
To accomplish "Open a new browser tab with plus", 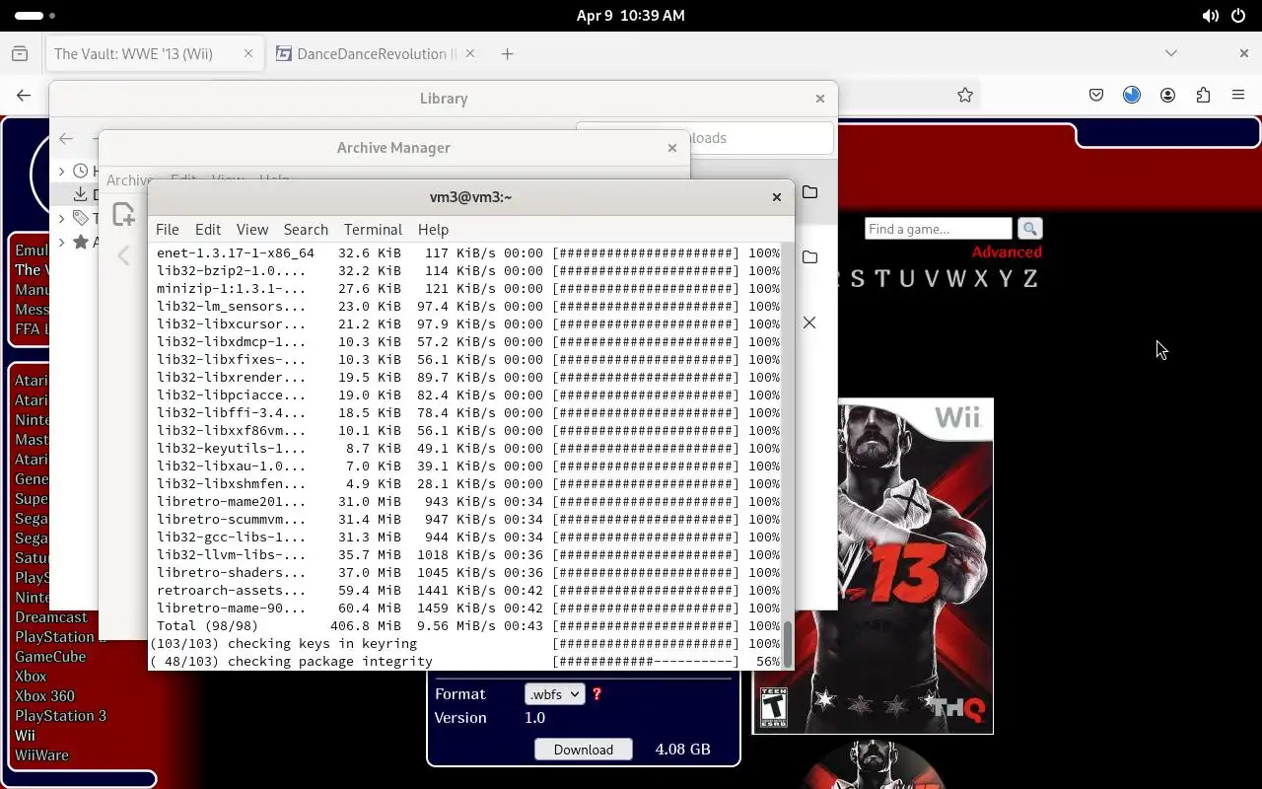I will pyautogui.click(x=507, y=54).
